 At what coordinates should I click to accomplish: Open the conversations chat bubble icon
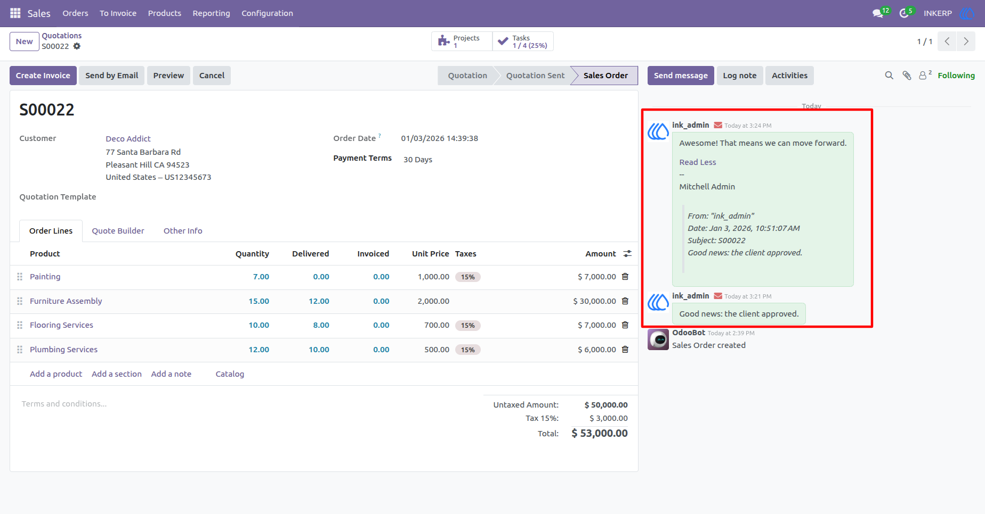(878, 13)
